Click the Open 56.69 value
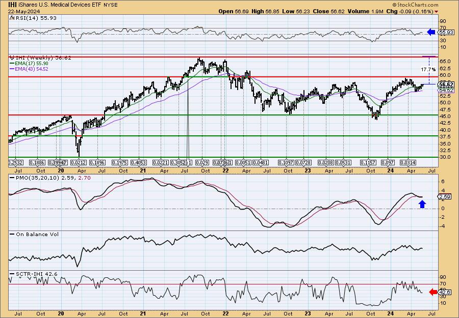 (233, 11)
